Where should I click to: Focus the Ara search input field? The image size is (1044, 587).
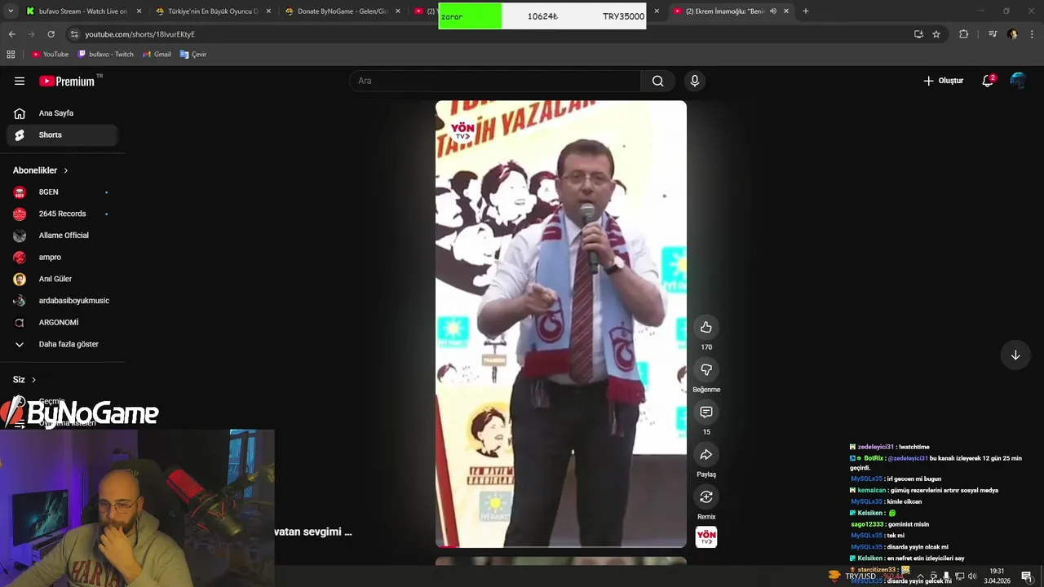pyautogui.click(x=495, y=81)
